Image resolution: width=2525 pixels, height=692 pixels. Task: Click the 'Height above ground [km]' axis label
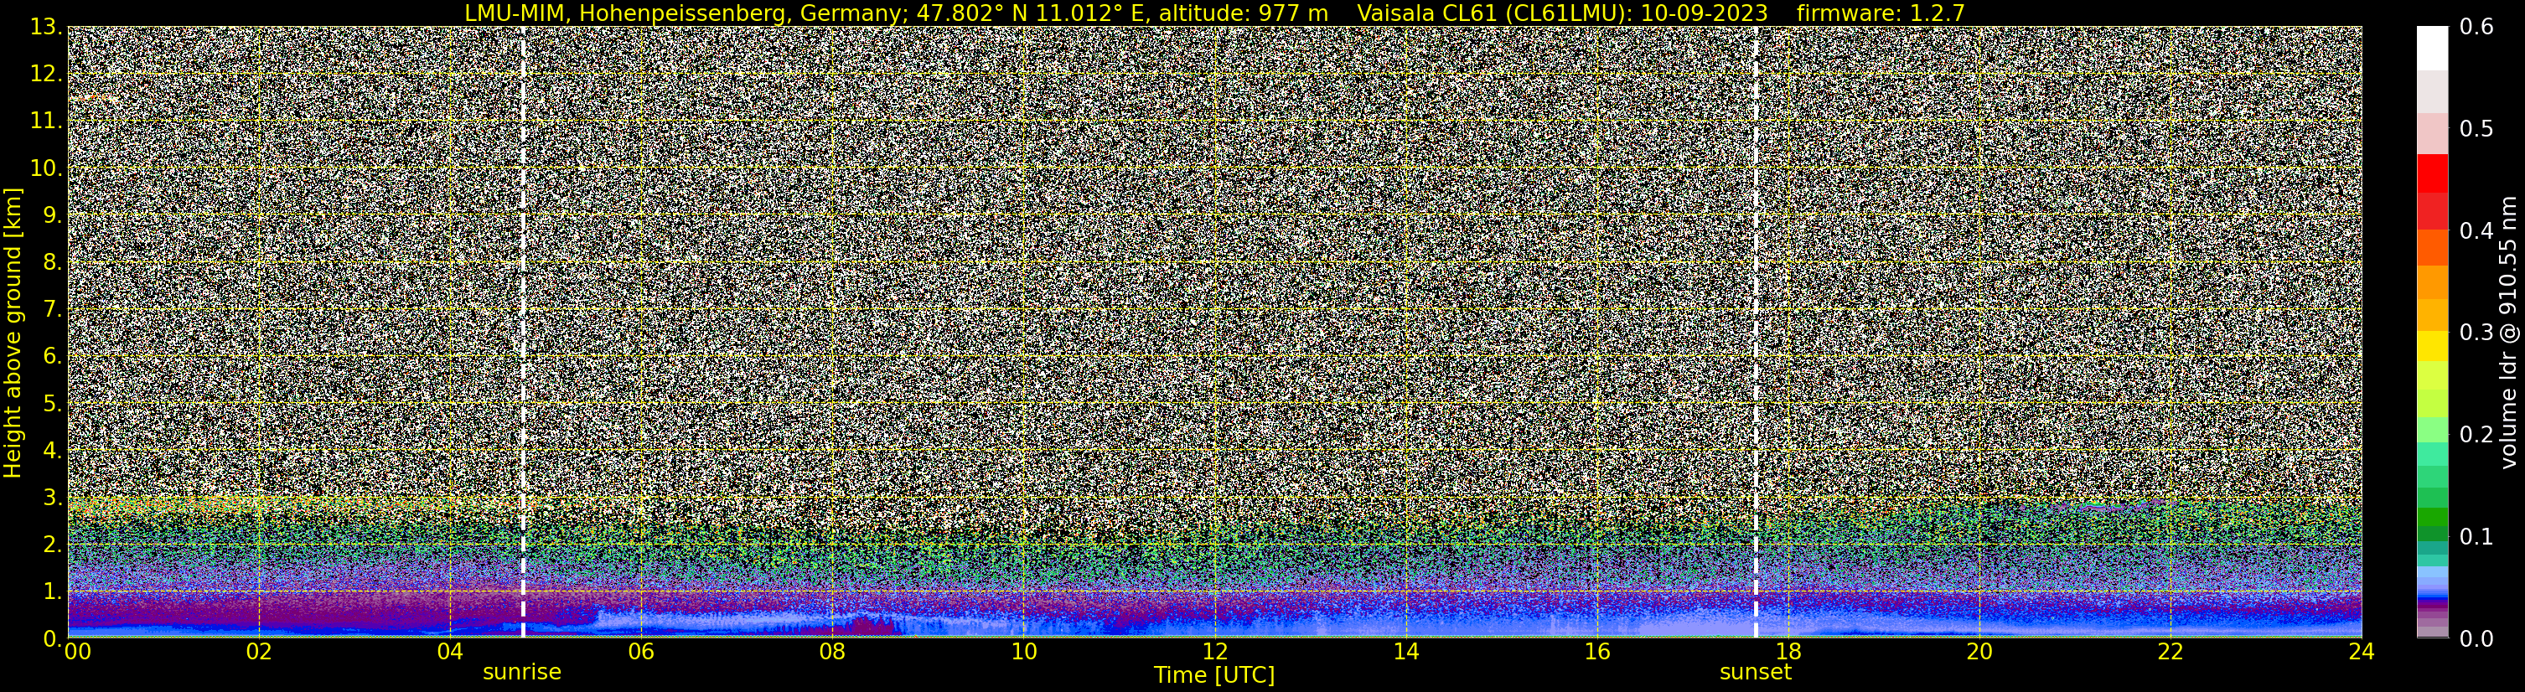[13, 333]
